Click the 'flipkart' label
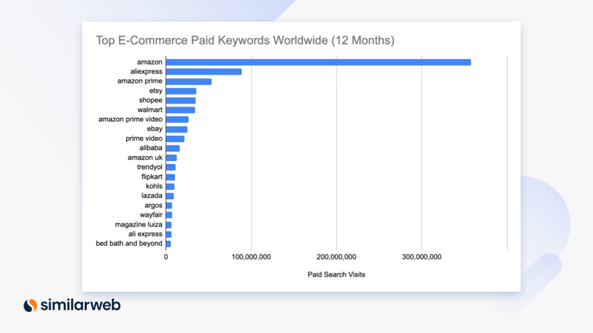The width and height of the screenshot is (593, 333). pos(152,177)
